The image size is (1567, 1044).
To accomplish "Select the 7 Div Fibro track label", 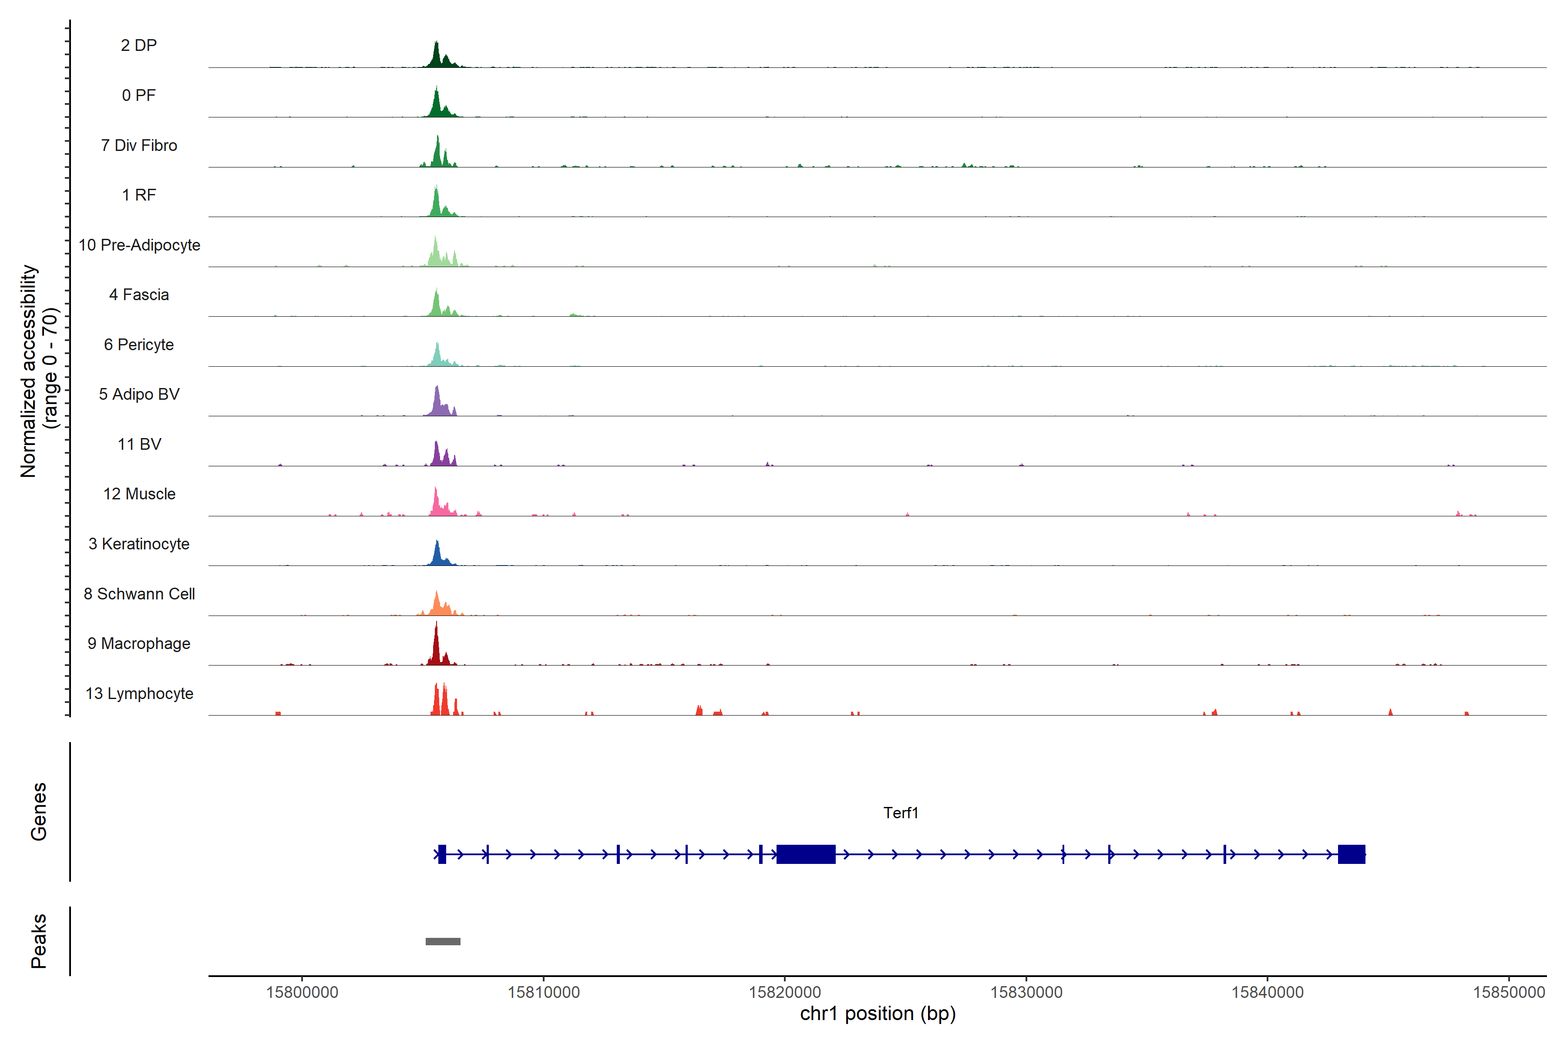I will (x=138, y=145).
